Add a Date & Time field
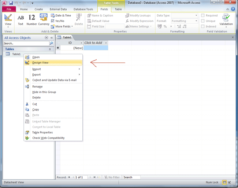 [61, 15]
